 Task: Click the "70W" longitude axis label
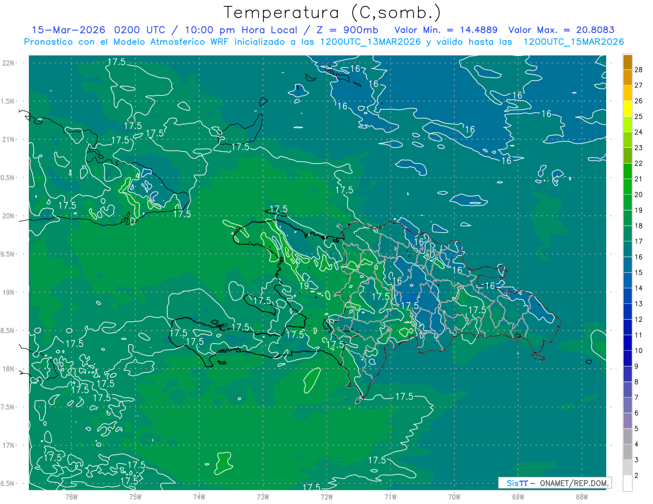pyautogui.click(x=454, y=497)
